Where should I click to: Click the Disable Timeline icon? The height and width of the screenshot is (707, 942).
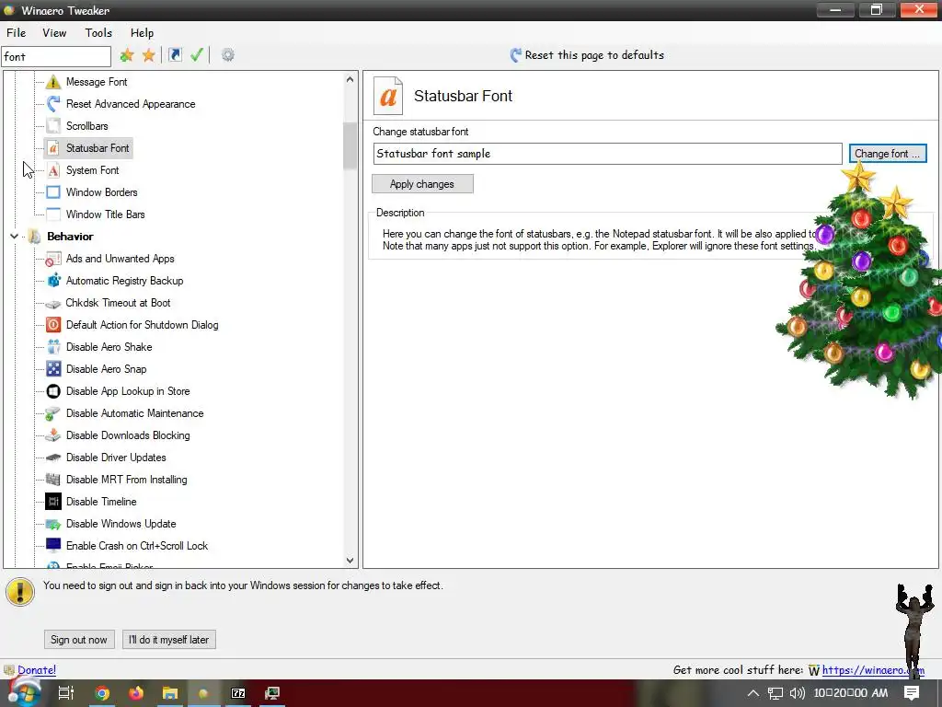click(53, 502)
